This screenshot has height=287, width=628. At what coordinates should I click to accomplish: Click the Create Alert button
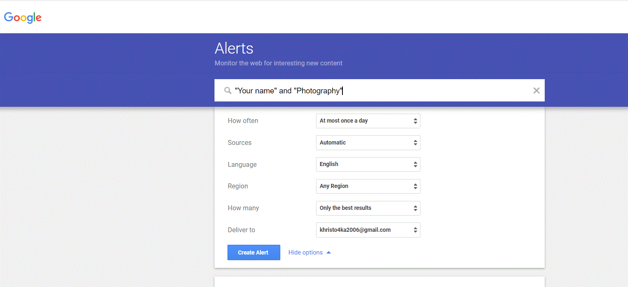(254, 252)
